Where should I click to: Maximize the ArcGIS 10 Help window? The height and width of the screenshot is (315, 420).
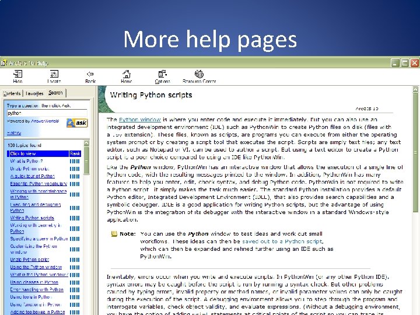click(405, 63)
